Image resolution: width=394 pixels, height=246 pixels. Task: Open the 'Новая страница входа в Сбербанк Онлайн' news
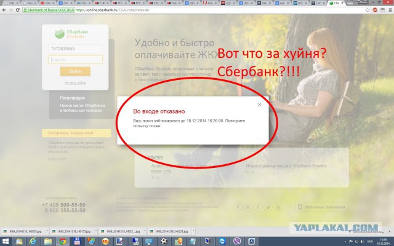286,165
